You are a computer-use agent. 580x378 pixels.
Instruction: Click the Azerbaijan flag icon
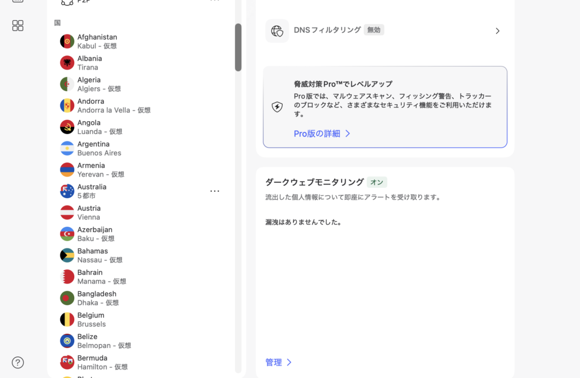pos(67,233)
